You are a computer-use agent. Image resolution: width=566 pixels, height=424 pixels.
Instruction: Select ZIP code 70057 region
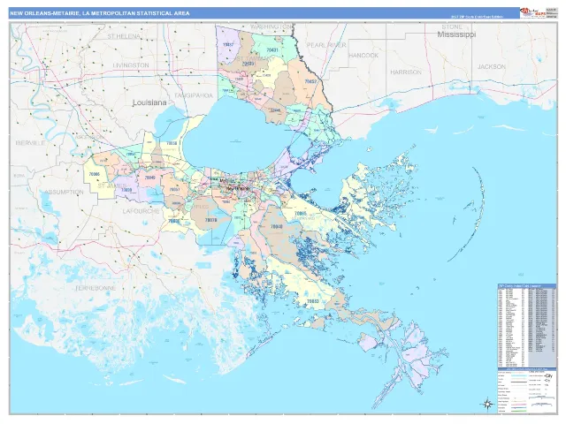coord(174,189)
